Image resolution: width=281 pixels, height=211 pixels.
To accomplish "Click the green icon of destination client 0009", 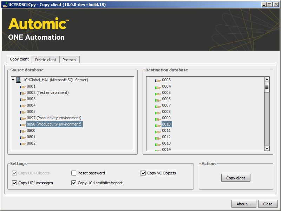I will [158, 119].
